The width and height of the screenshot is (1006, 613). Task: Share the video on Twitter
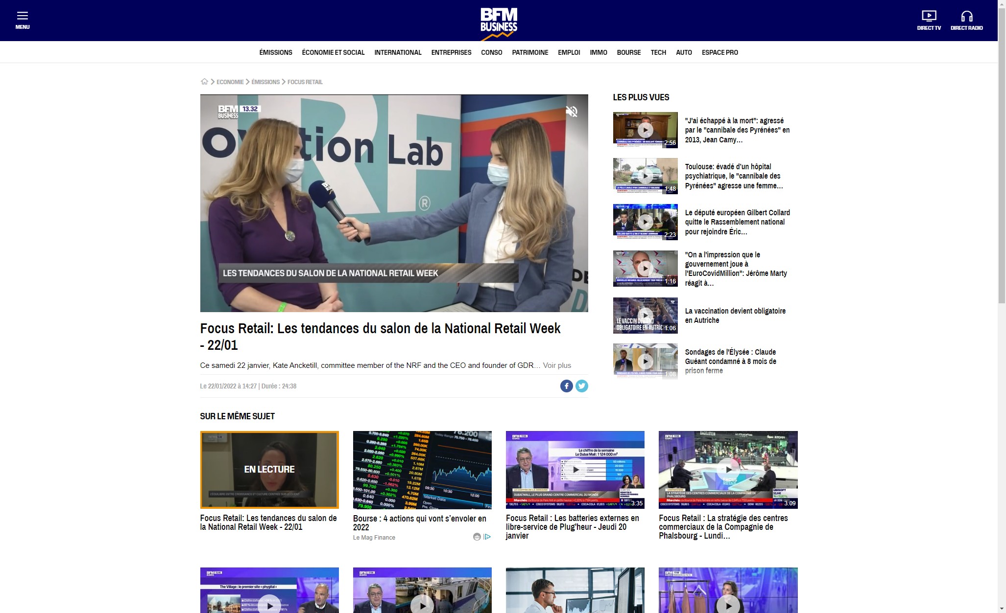581,386
